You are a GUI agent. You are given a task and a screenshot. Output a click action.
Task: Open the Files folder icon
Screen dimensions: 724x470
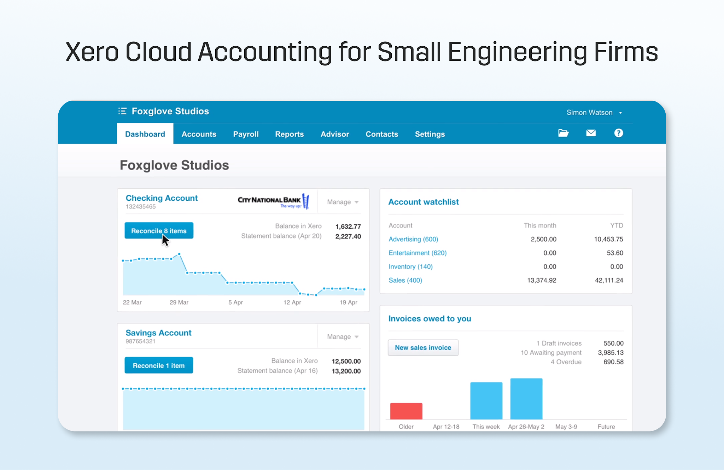(x=563, y=133)
